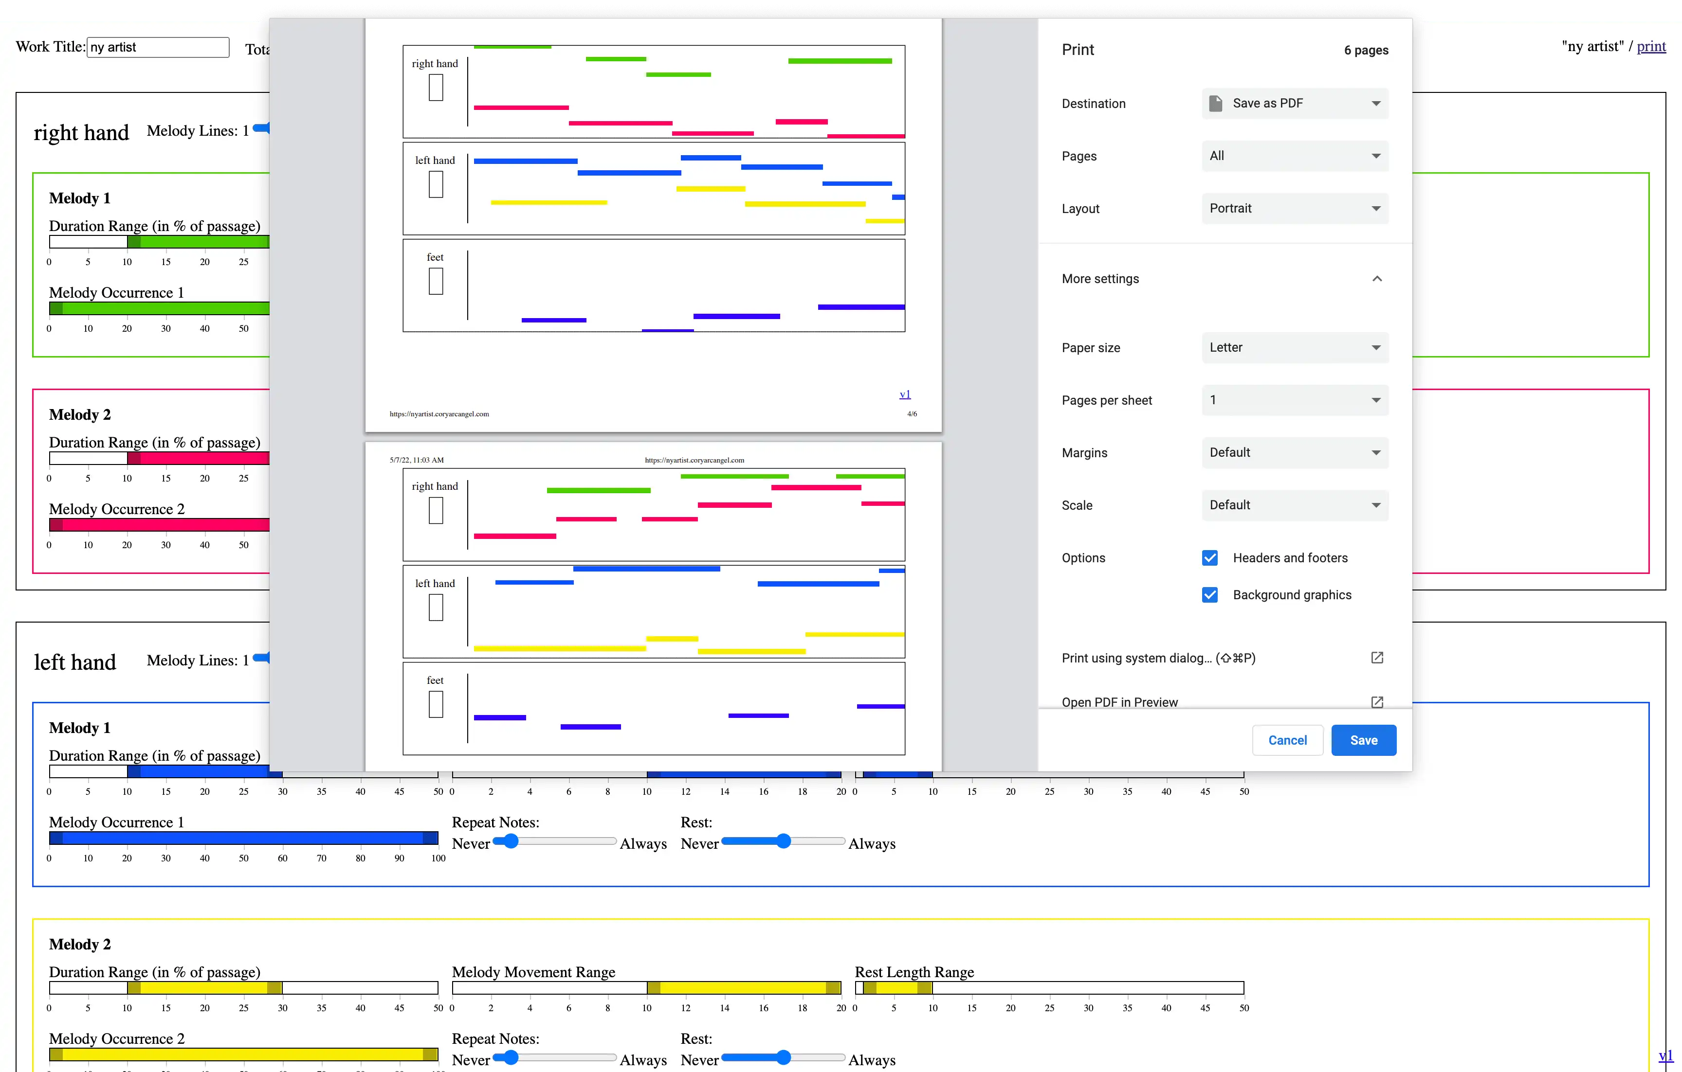1682x1072 pixels.
Task: Click the Open PDF in Preview icon
Action: point(1377,701)
